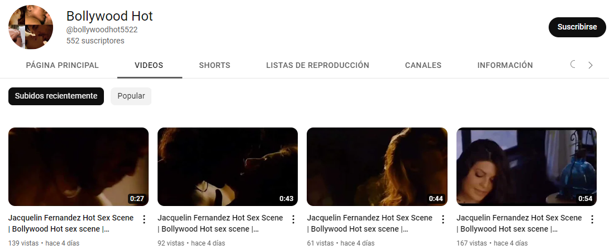Click the 167 vistas text

pos(472,243)
